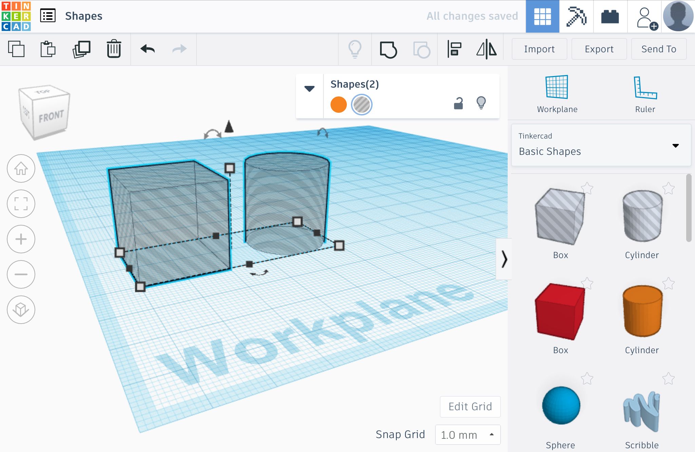Click the Edit Grid button
Viewport: 695px width, 452px height.
(x=470, y=406)
